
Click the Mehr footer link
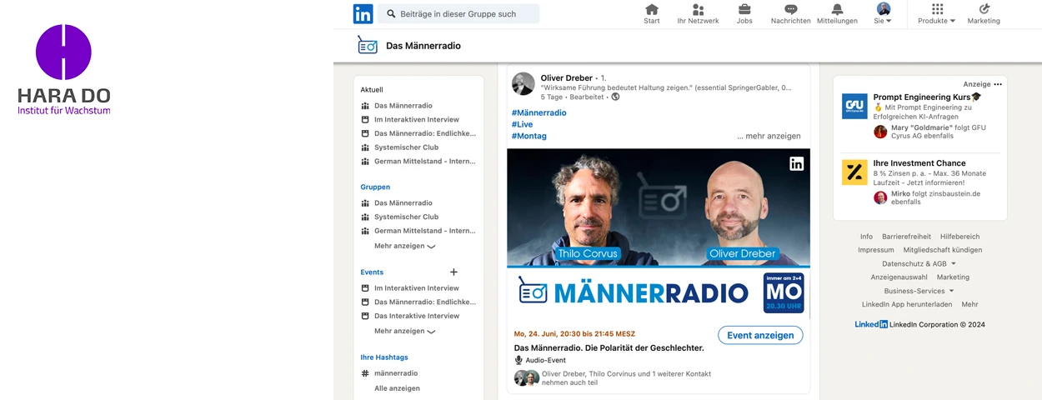point(969,304)
